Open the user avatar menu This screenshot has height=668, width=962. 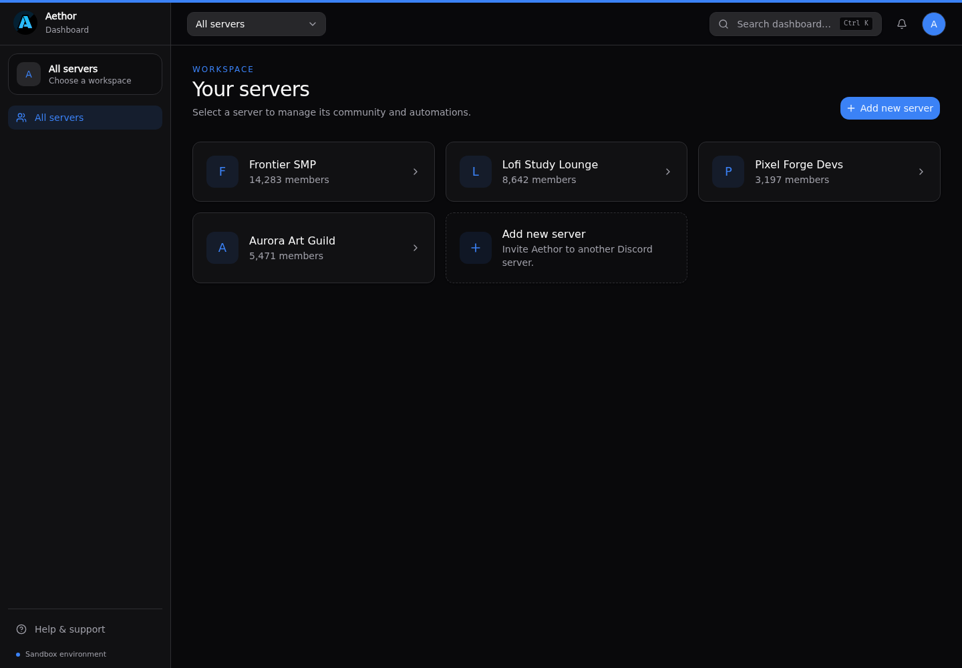click(934, 24)
